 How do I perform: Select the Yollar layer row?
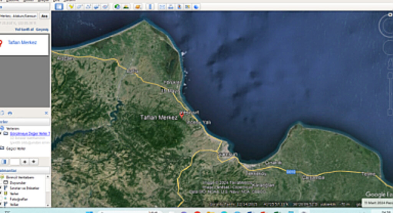[x=14, y=205]
